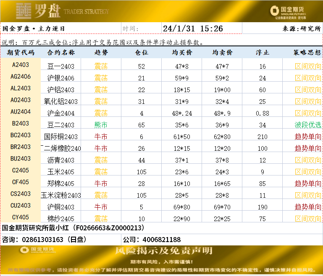Click the 牛市 trend in the BC2403 row

(x=101, y=137)
